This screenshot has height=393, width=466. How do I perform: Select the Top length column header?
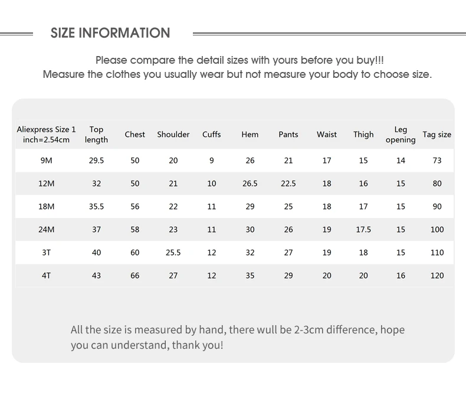point(96,135)
